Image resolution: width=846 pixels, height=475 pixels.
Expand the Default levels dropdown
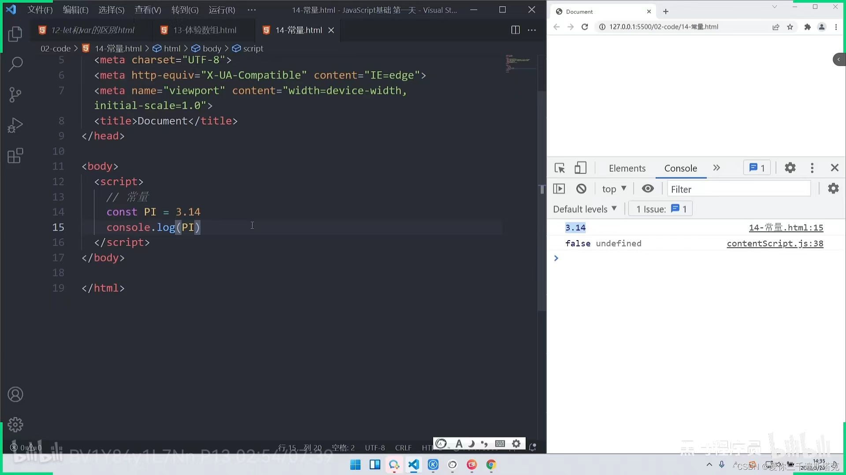coord(585,209)
